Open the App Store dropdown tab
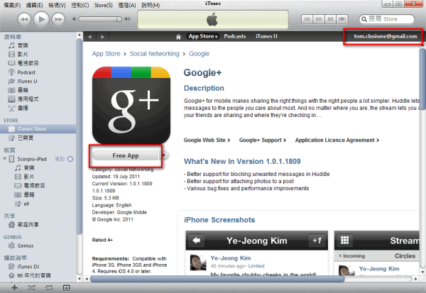Screen dimensions: 426x293 click(203, 36)
